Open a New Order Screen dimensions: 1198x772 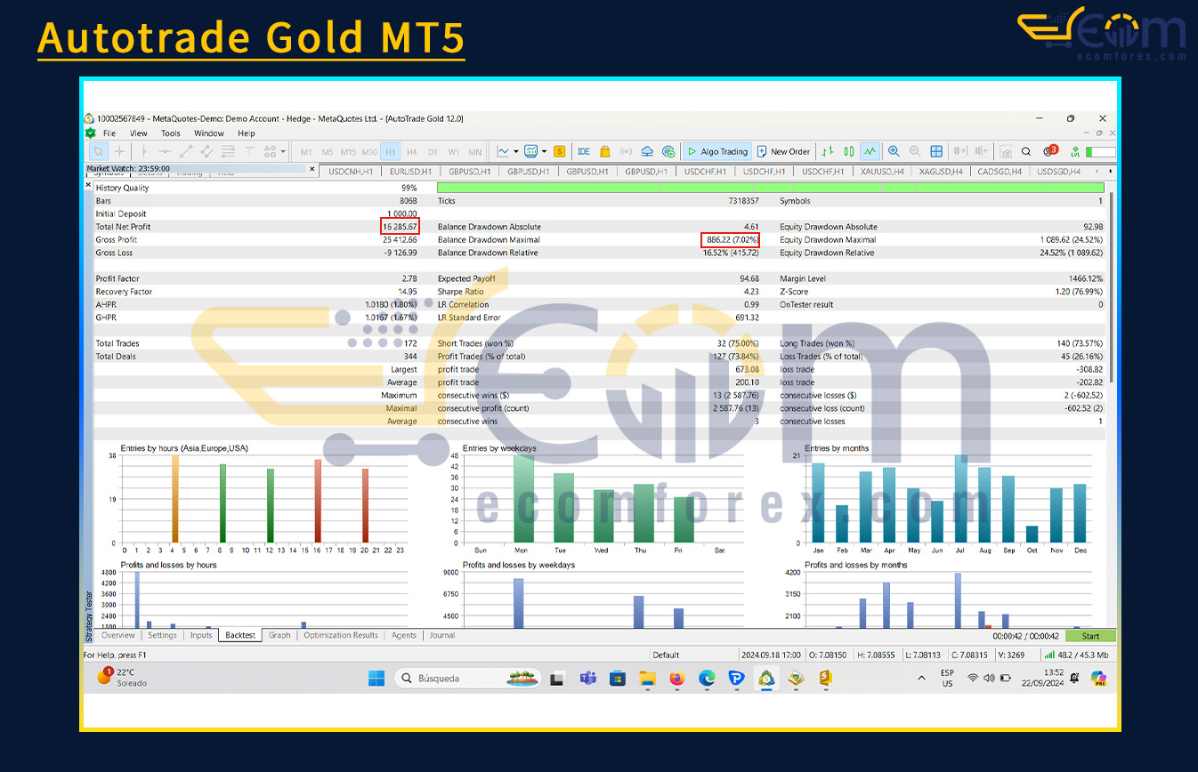[x=783, y=151]
